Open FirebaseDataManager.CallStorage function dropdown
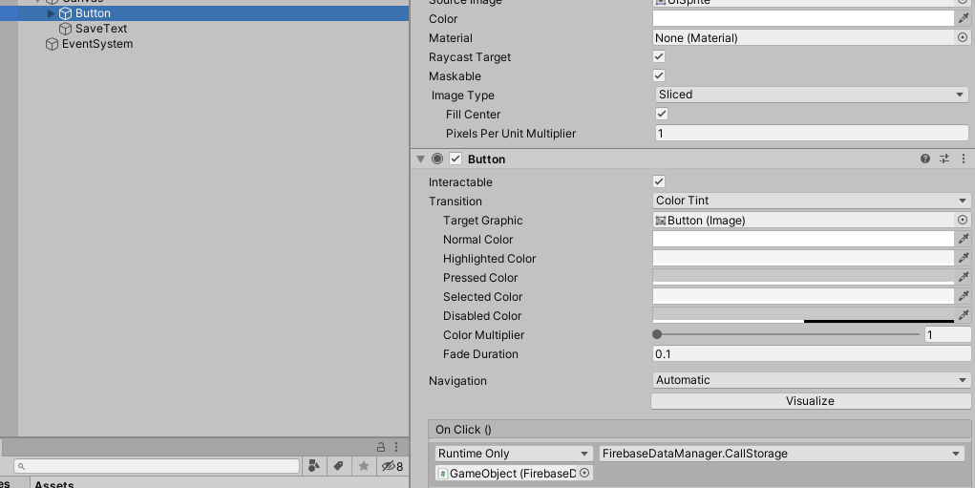Image resolution: width=975 pixels, height=488 pixels. [x=782, y=454]
